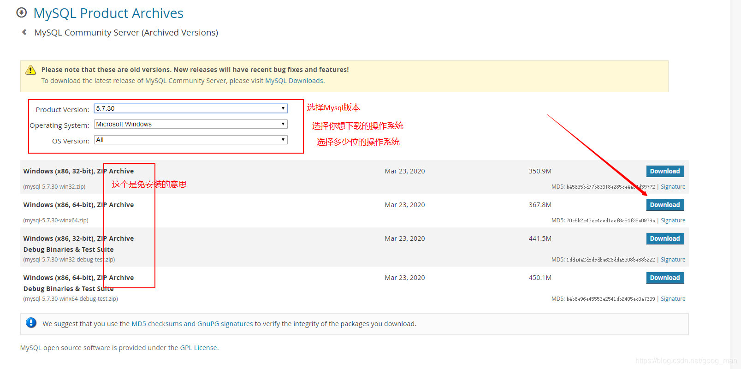Click the bold old versions warning text
The image size is (741, 369).
(195, 70)
